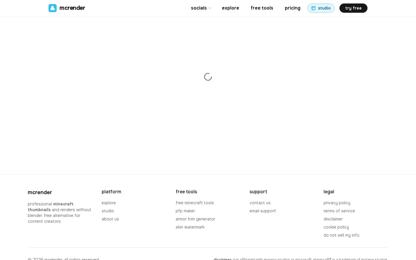Click the socials chevron arrow

pos(210,8)
